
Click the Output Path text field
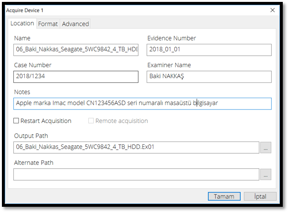(x=136, y=147)
